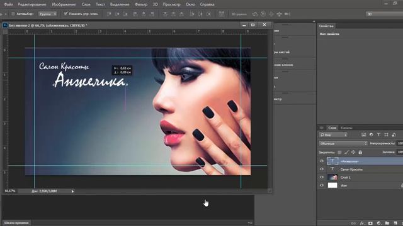Click first distribute icon in options bar

(165, 14)
